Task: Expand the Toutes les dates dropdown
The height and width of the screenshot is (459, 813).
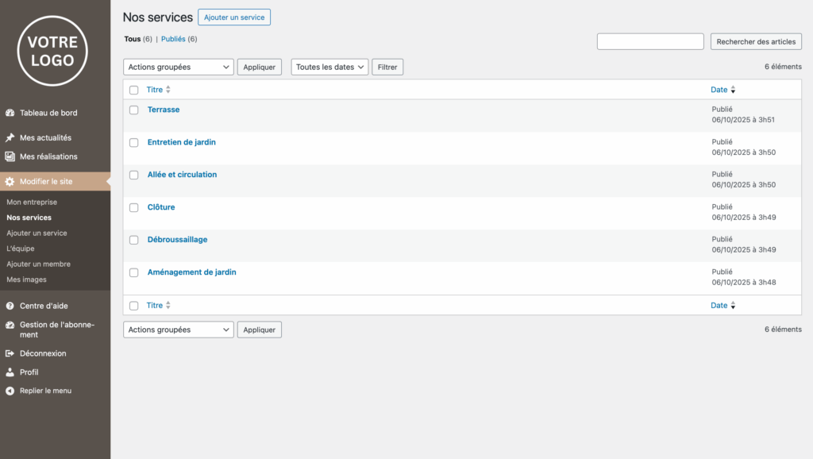Action: pos(329,67)
